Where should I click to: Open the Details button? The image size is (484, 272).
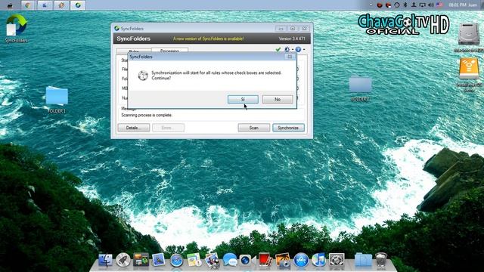pos(133,128)
